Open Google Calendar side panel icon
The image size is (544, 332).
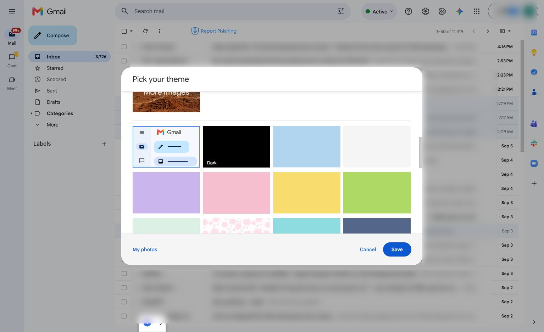point(534,33)
